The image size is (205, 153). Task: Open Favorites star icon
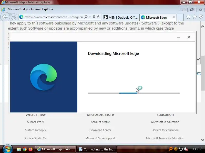(194, 17)
